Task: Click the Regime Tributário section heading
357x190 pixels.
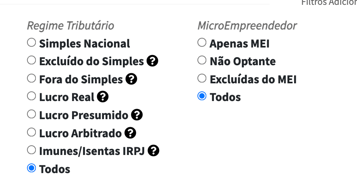Action: pos(71,26)
